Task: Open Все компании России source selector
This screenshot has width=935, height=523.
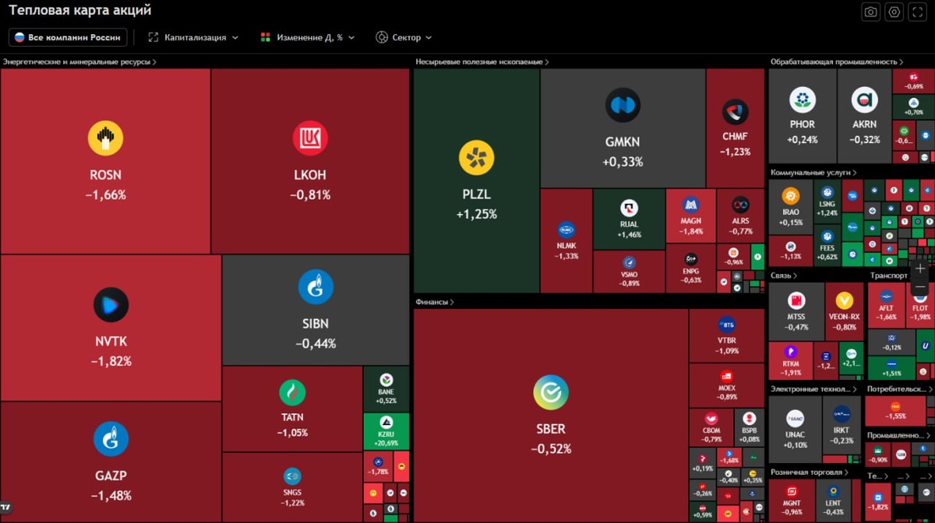Action: coord(68,37)
